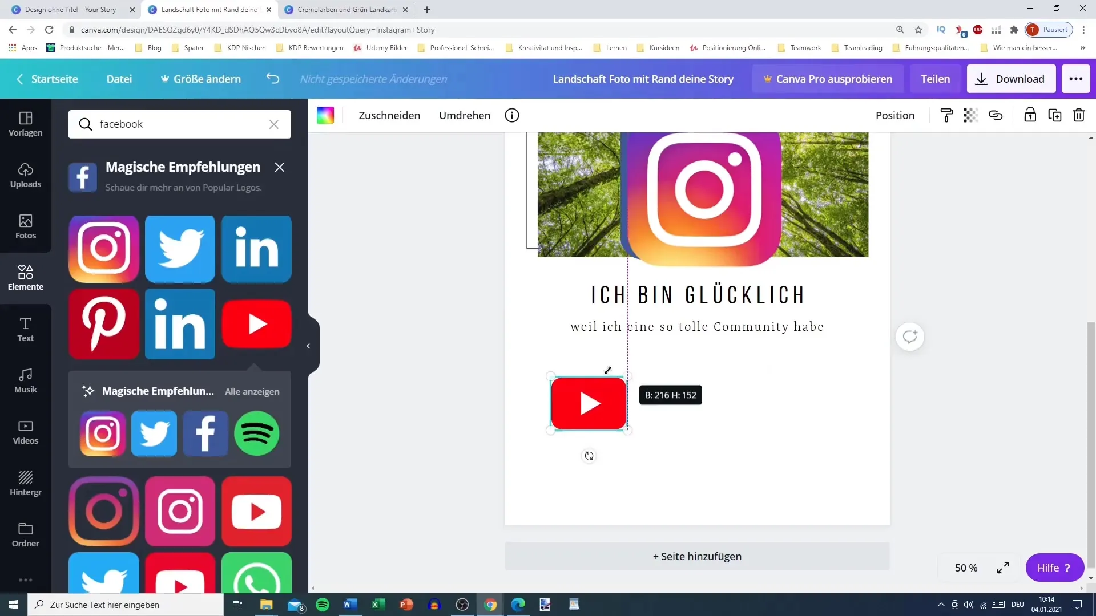Image resolution: width=1096 pixels, height=616 pixels.
Task: Open the Ordner sidebar panel
Action: pos(25,534)
